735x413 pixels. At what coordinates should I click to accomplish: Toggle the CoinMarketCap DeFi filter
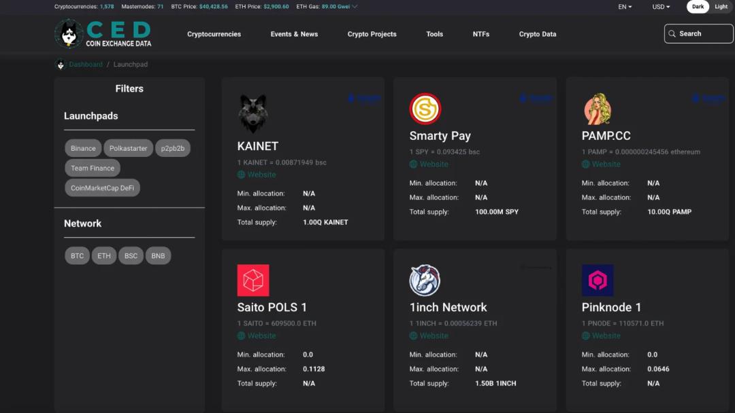102,188
